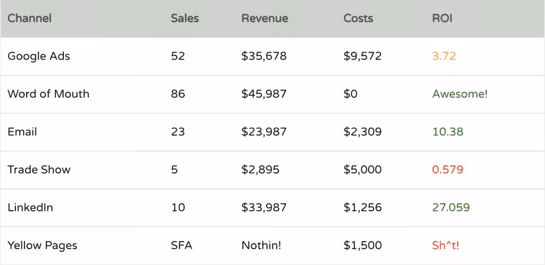This screenshot has height=265, width=545.
Task: Select the Google Ads channel cell
Action: pos(39,56)
